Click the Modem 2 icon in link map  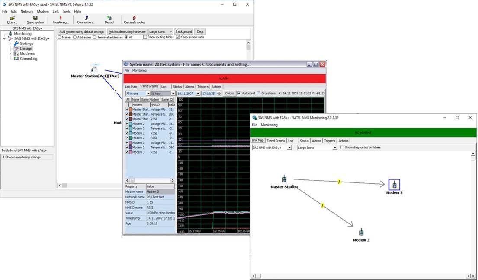[394, 185]
